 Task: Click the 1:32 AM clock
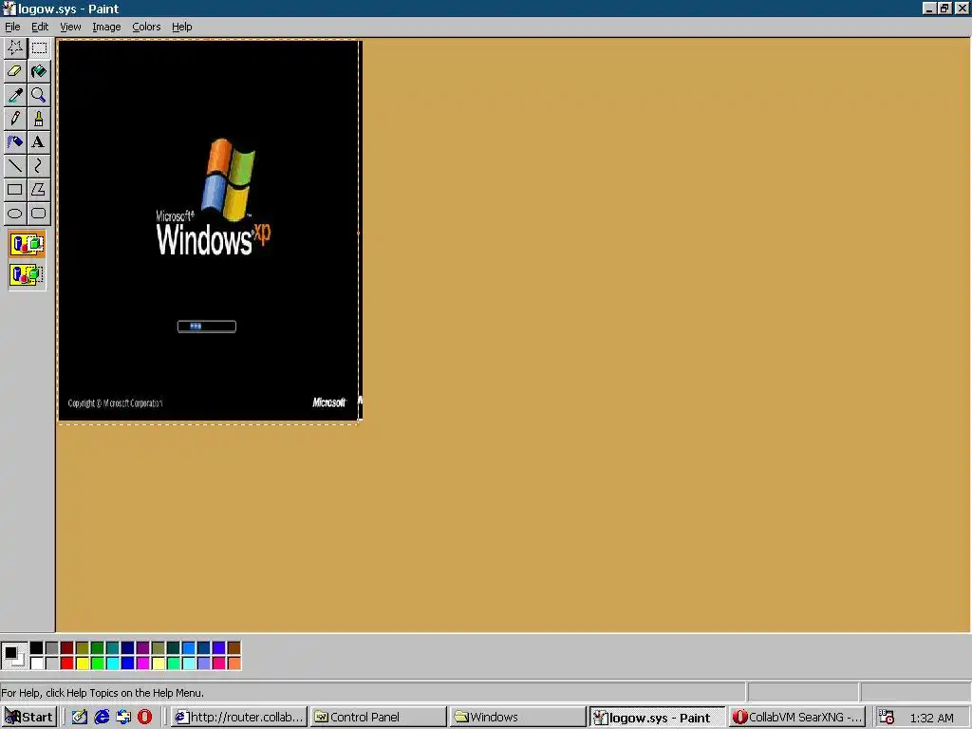(x=931, y=718)
